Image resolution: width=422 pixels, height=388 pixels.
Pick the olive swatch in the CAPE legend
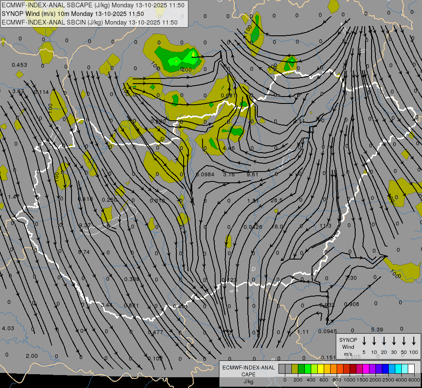tap(295, 369)
